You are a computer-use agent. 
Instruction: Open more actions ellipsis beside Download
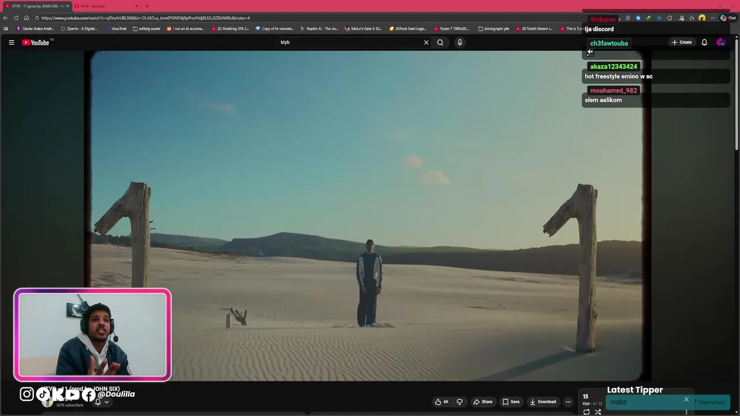click(568, 402)
